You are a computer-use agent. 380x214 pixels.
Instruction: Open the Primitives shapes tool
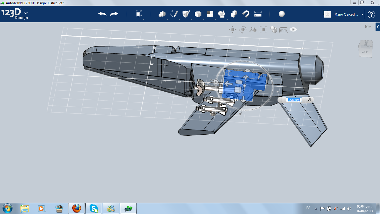point(162,14)
